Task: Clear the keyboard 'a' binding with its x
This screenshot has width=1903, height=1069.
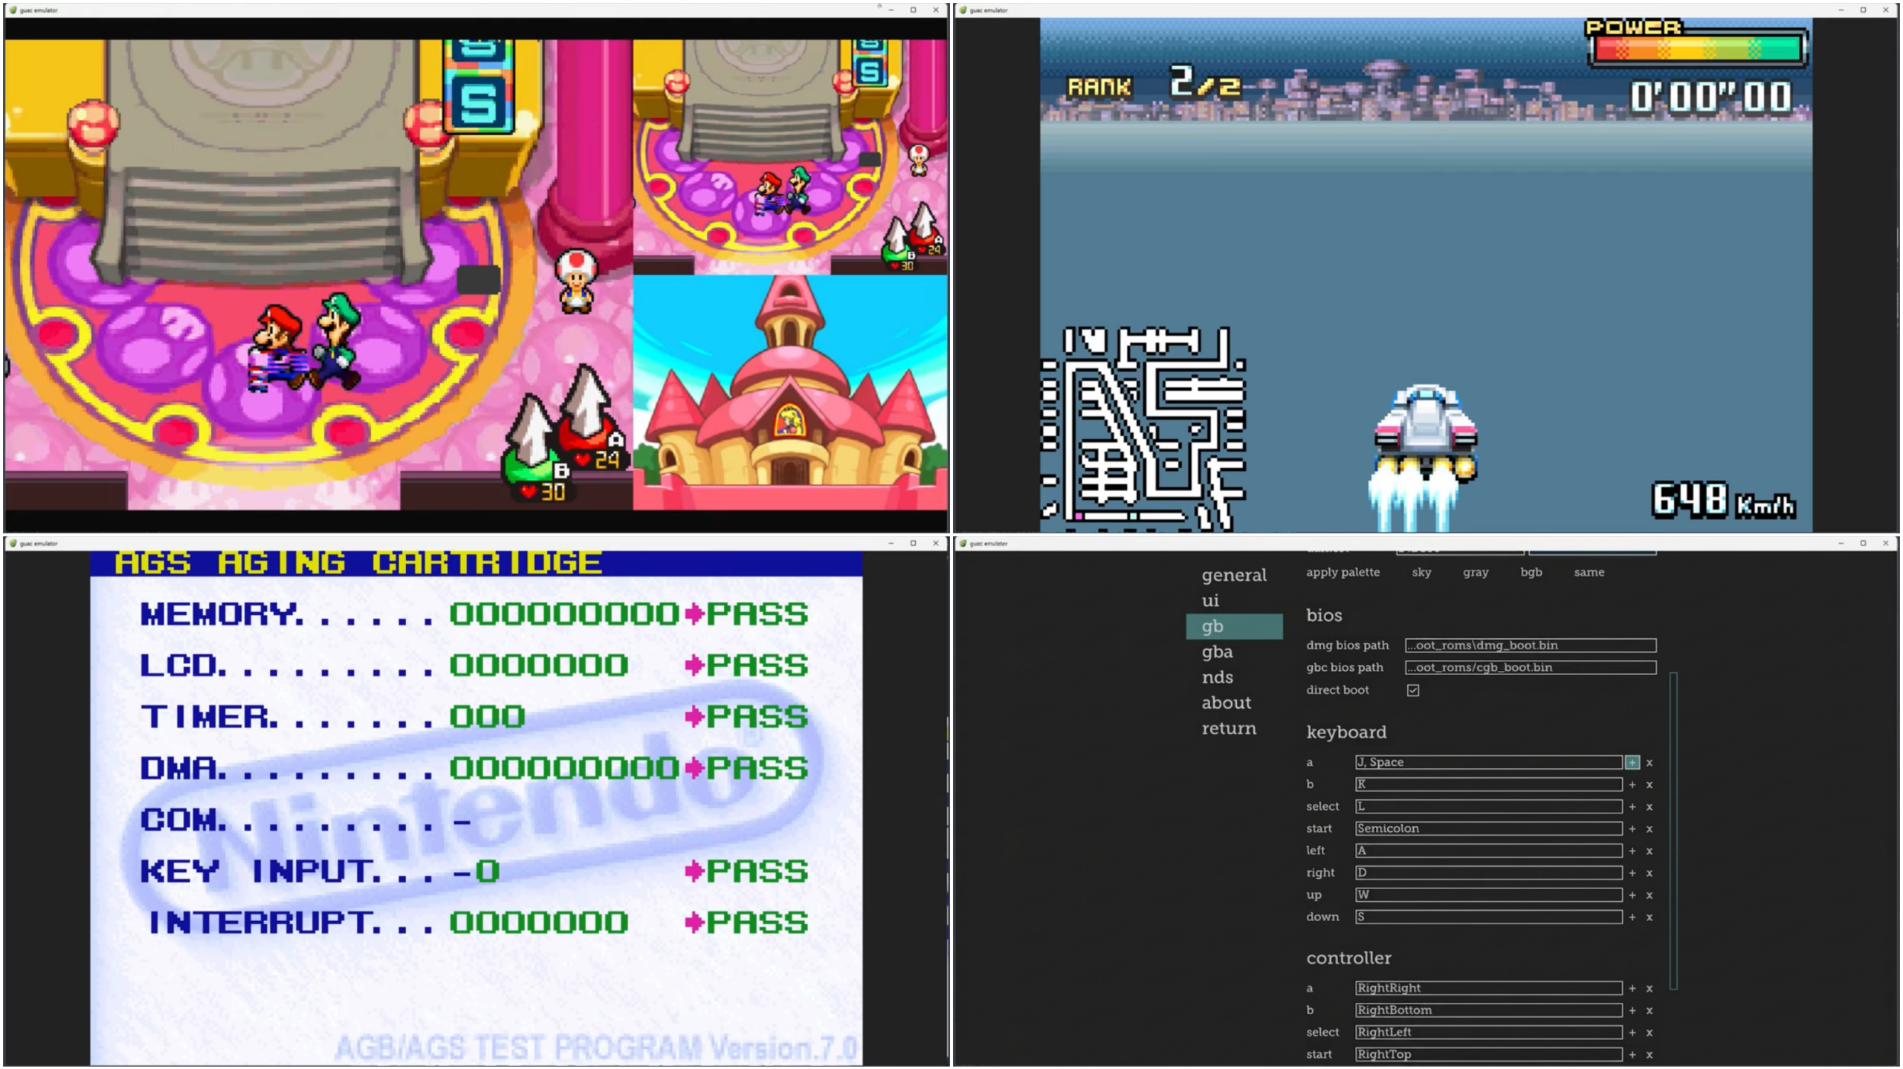Action: coord(1649,762)
